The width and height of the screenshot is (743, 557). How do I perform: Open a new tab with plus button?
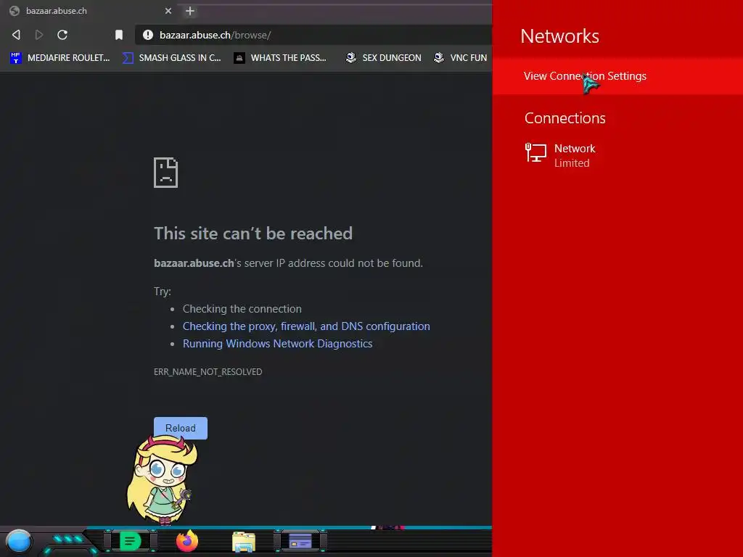190,11
